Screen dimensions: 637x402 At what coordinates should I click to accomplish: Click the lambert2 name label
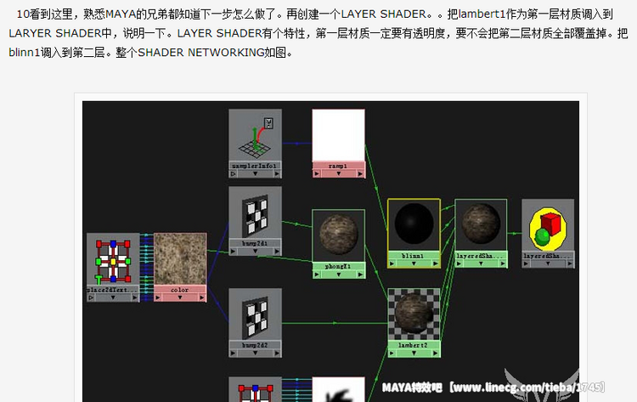[x=413, y=345]
